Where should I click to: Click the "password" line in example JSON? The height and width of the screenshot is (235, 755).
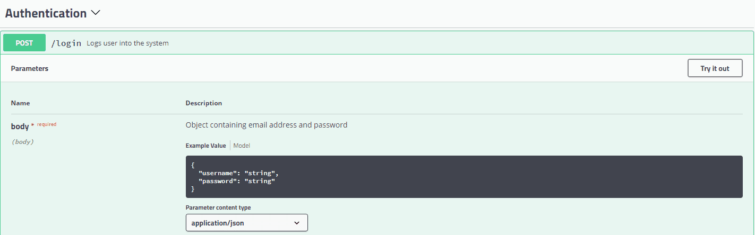(236, 181)
